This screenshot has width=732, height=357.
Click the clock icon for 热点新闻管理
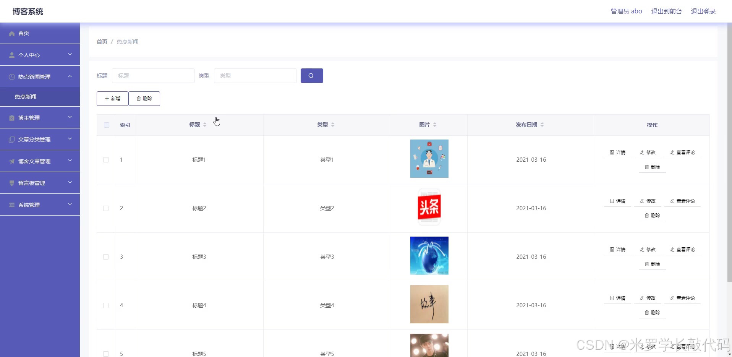click(12, 77)
